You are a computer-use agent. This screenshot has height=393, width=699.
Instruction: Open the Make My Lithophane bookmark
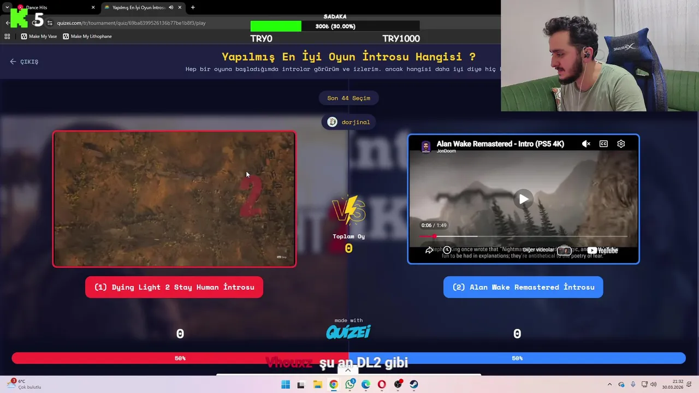[87, 37]
